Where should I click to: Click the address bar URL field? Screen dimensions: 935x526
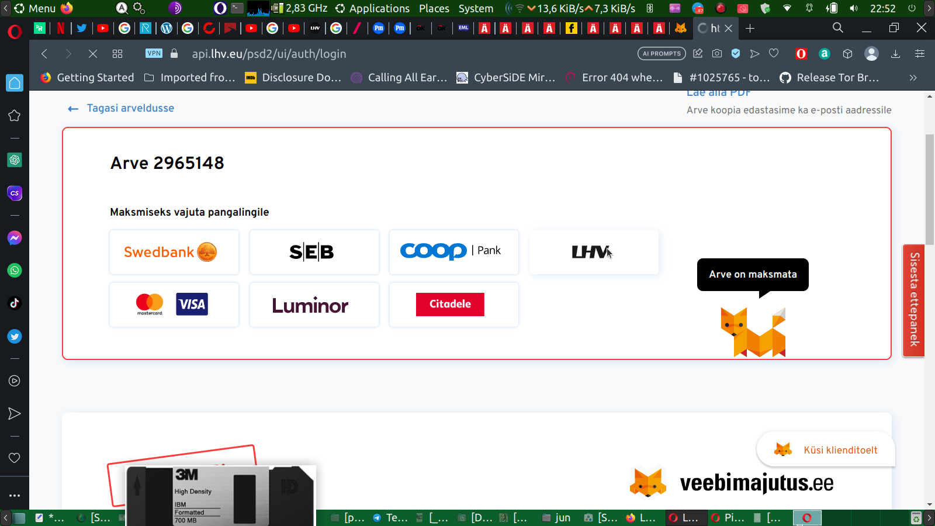click(x=269, y=54)
